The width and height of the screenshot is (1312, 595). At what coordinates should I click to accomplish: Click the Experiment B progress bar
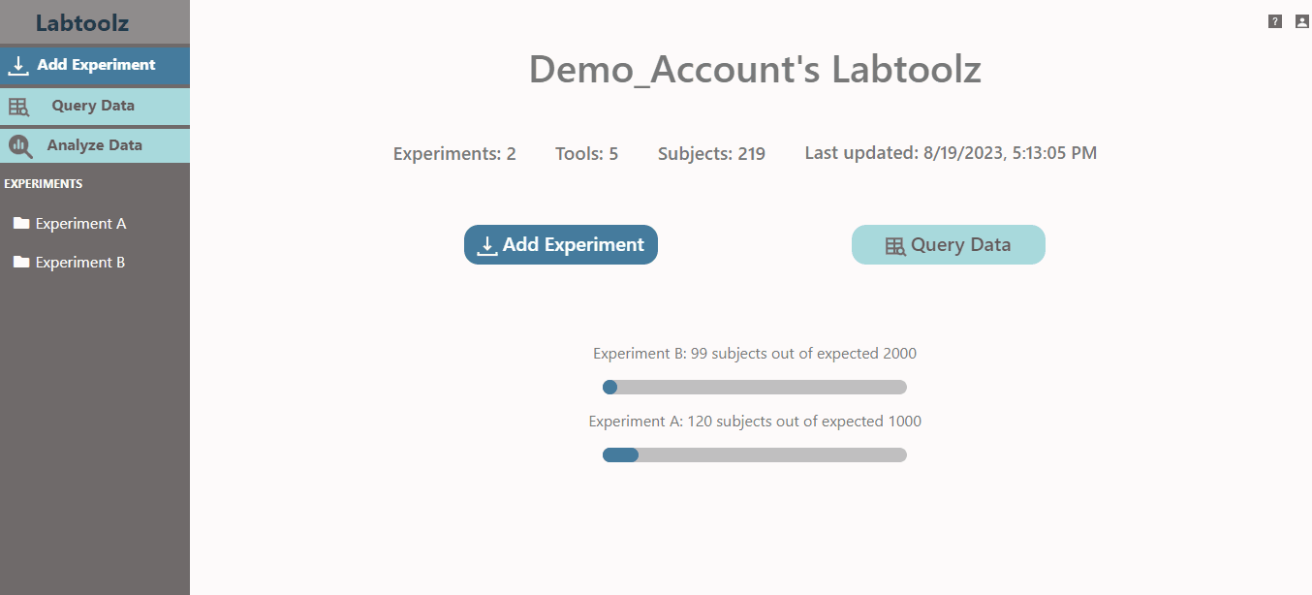pos(755,388)
